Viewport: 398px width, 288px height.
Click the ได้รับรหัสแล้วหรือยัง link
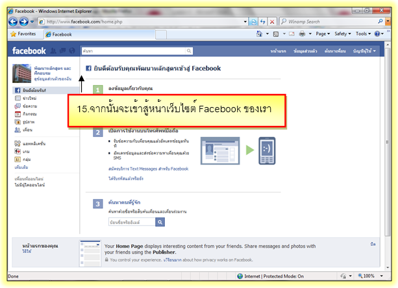tap(126, 179)
